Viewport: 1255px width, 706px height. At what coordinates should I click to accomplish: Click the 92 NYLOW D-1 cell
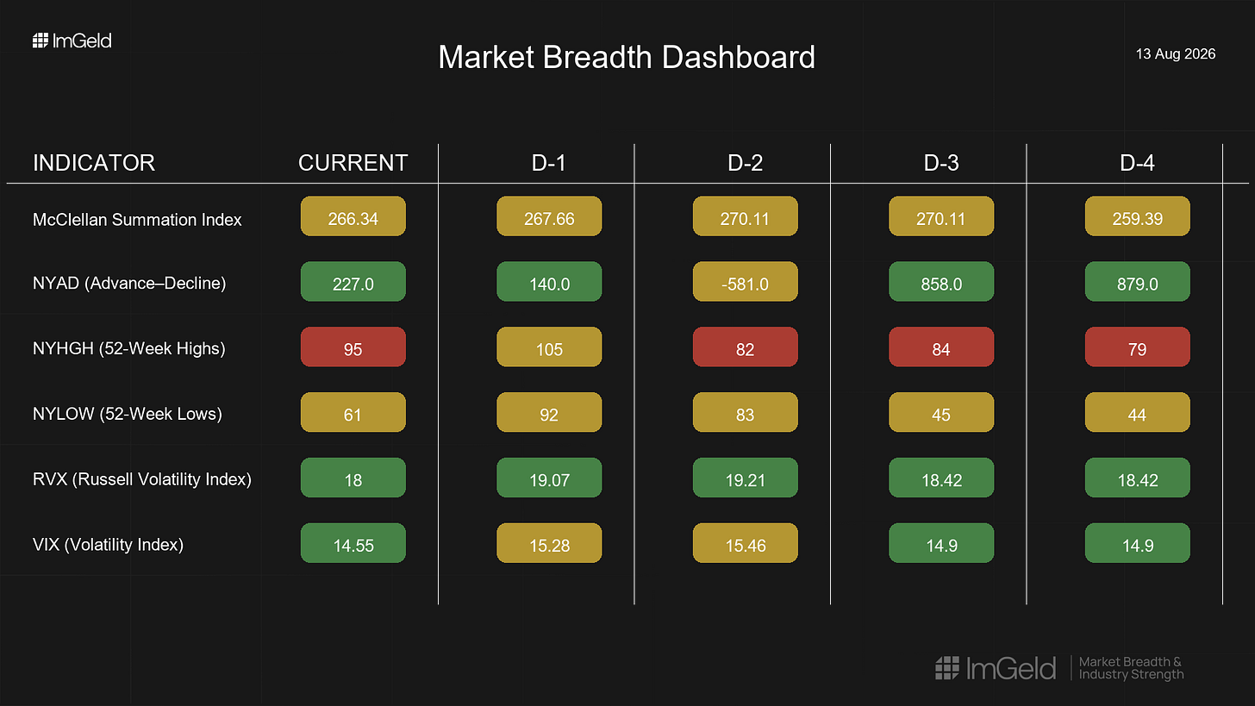[549, 415]
